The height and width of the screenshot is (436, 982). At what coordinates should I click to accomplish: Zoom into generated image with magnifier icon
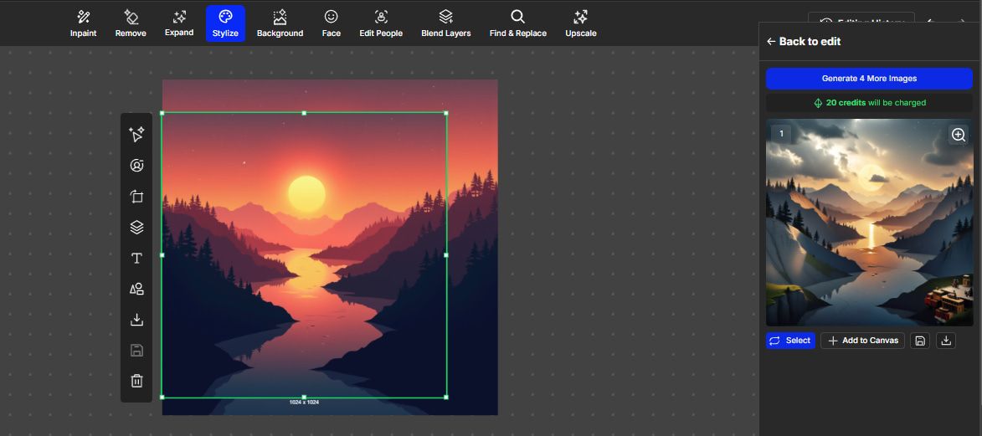pyautogui.click(x=958, y=135)
